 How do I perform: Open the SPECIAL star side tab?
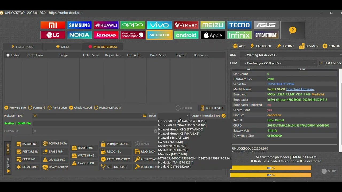pyautogui.click(x=8, y=166)
